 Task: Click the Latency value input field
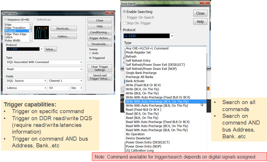click(x=58, y=88)
